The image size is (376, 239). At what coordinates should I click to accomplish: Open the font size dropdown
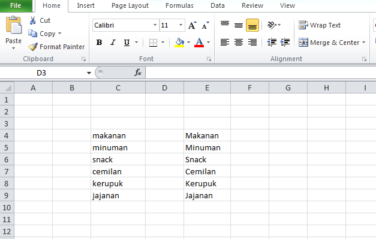coord(181,25)
